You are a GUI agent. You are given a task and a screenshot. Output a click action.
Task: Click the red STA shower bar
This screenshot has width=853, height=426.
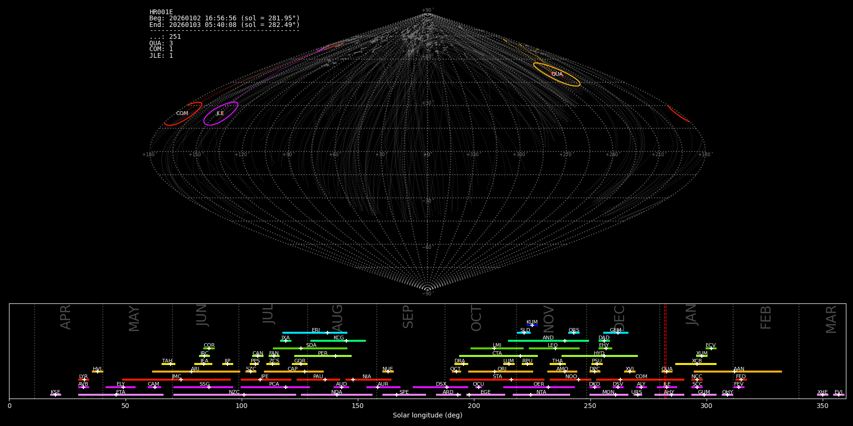pyautogui.click(x=497, y=380)
